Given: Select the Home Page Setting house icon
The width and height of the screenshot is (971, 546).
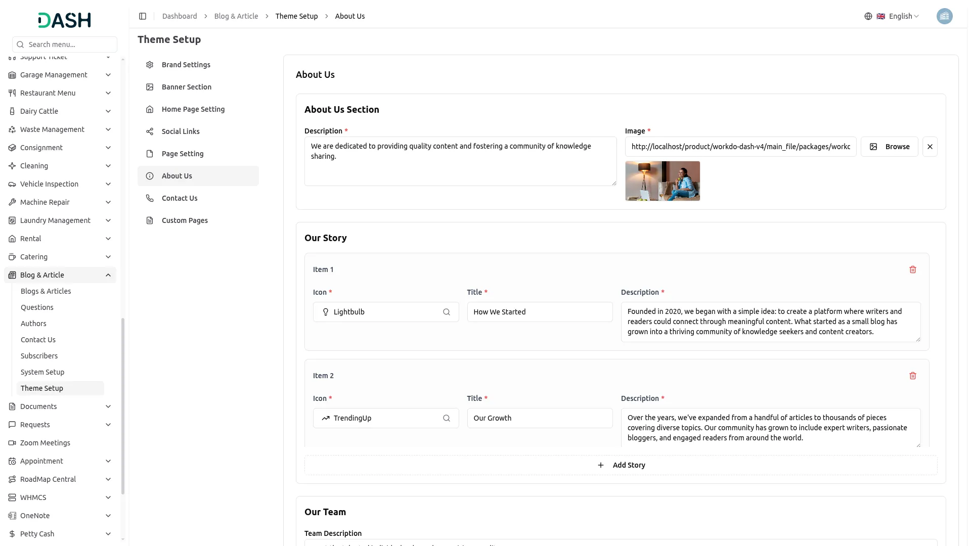Looking at the screenshot, I should pyautogui.click(x=149, y=109).
